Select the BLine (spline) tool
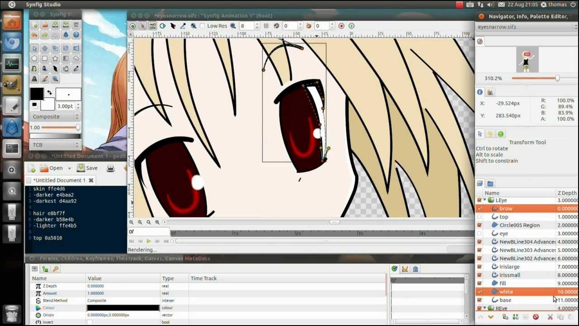This screenshot has width=579, height=326. tap(34, 68)
